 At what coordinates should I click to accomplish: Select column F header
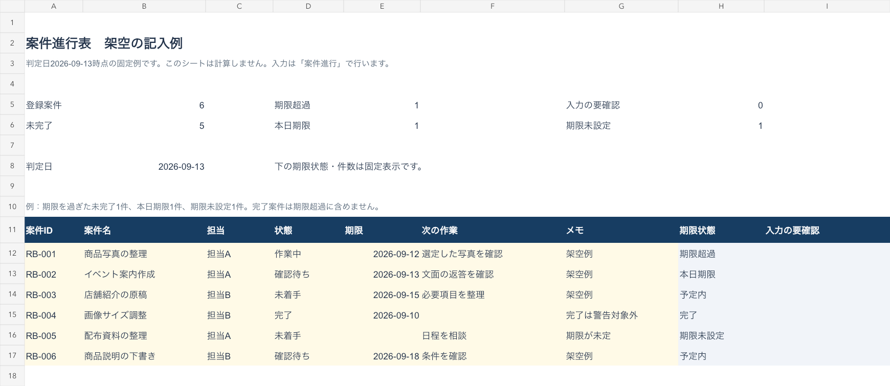click(x=492, y=6)
